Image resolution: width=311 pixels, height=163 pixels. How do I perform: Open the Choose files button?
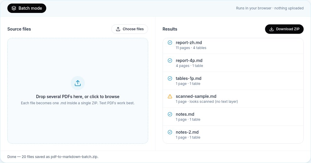coord(130,29)
